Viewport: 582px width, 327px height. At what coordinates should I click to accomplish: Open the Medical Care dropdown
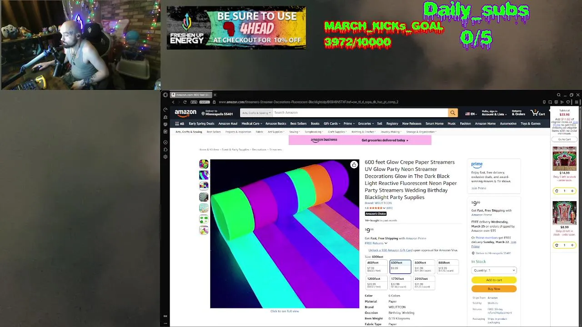pyautogui.click(x=251, y=124)
